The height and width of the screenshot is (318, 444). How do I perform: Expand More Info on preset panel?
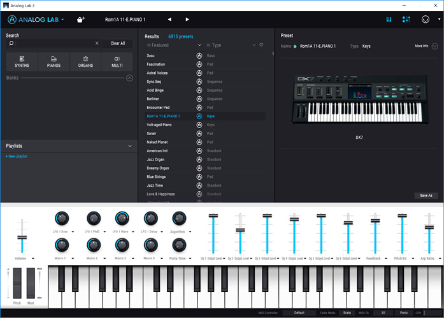[x=434, y=46]
